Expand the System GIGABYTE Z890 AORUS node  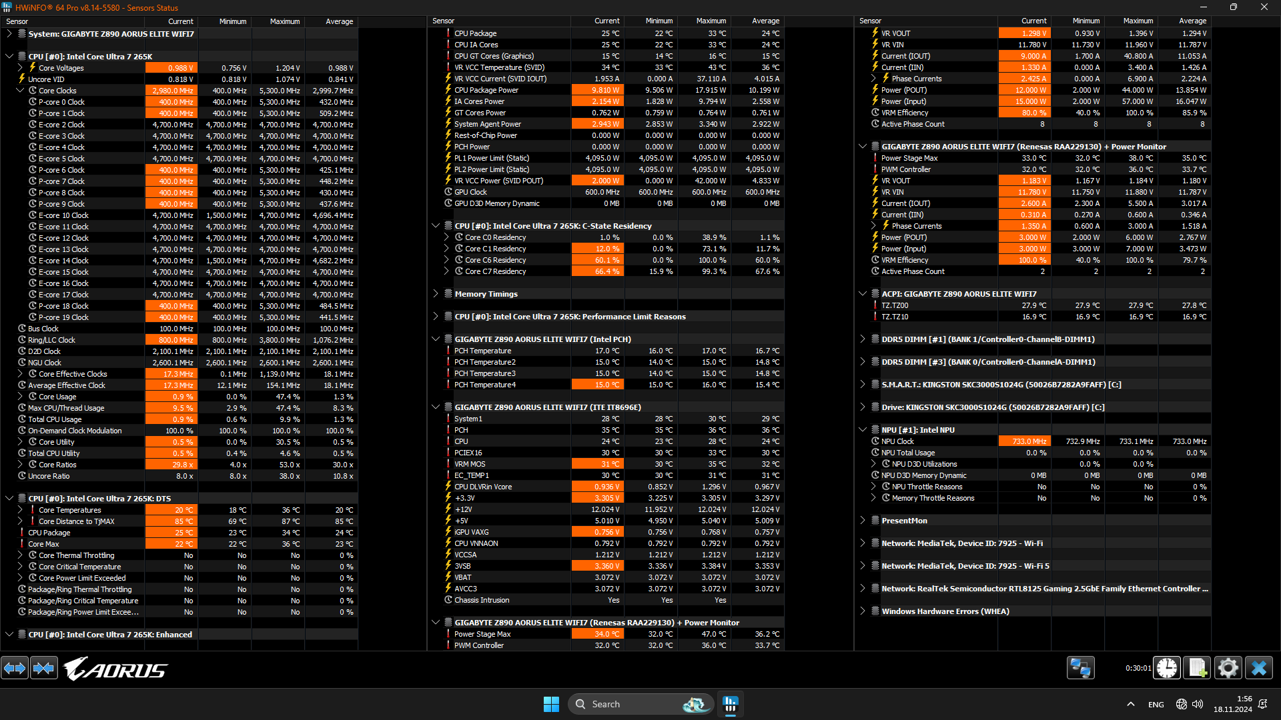[x=9, y=33]
